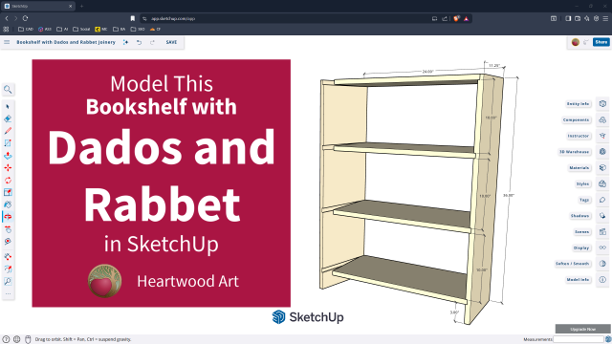Open the CF bookmark
Screen dimensions: 612x344
(x=155, y=30)
